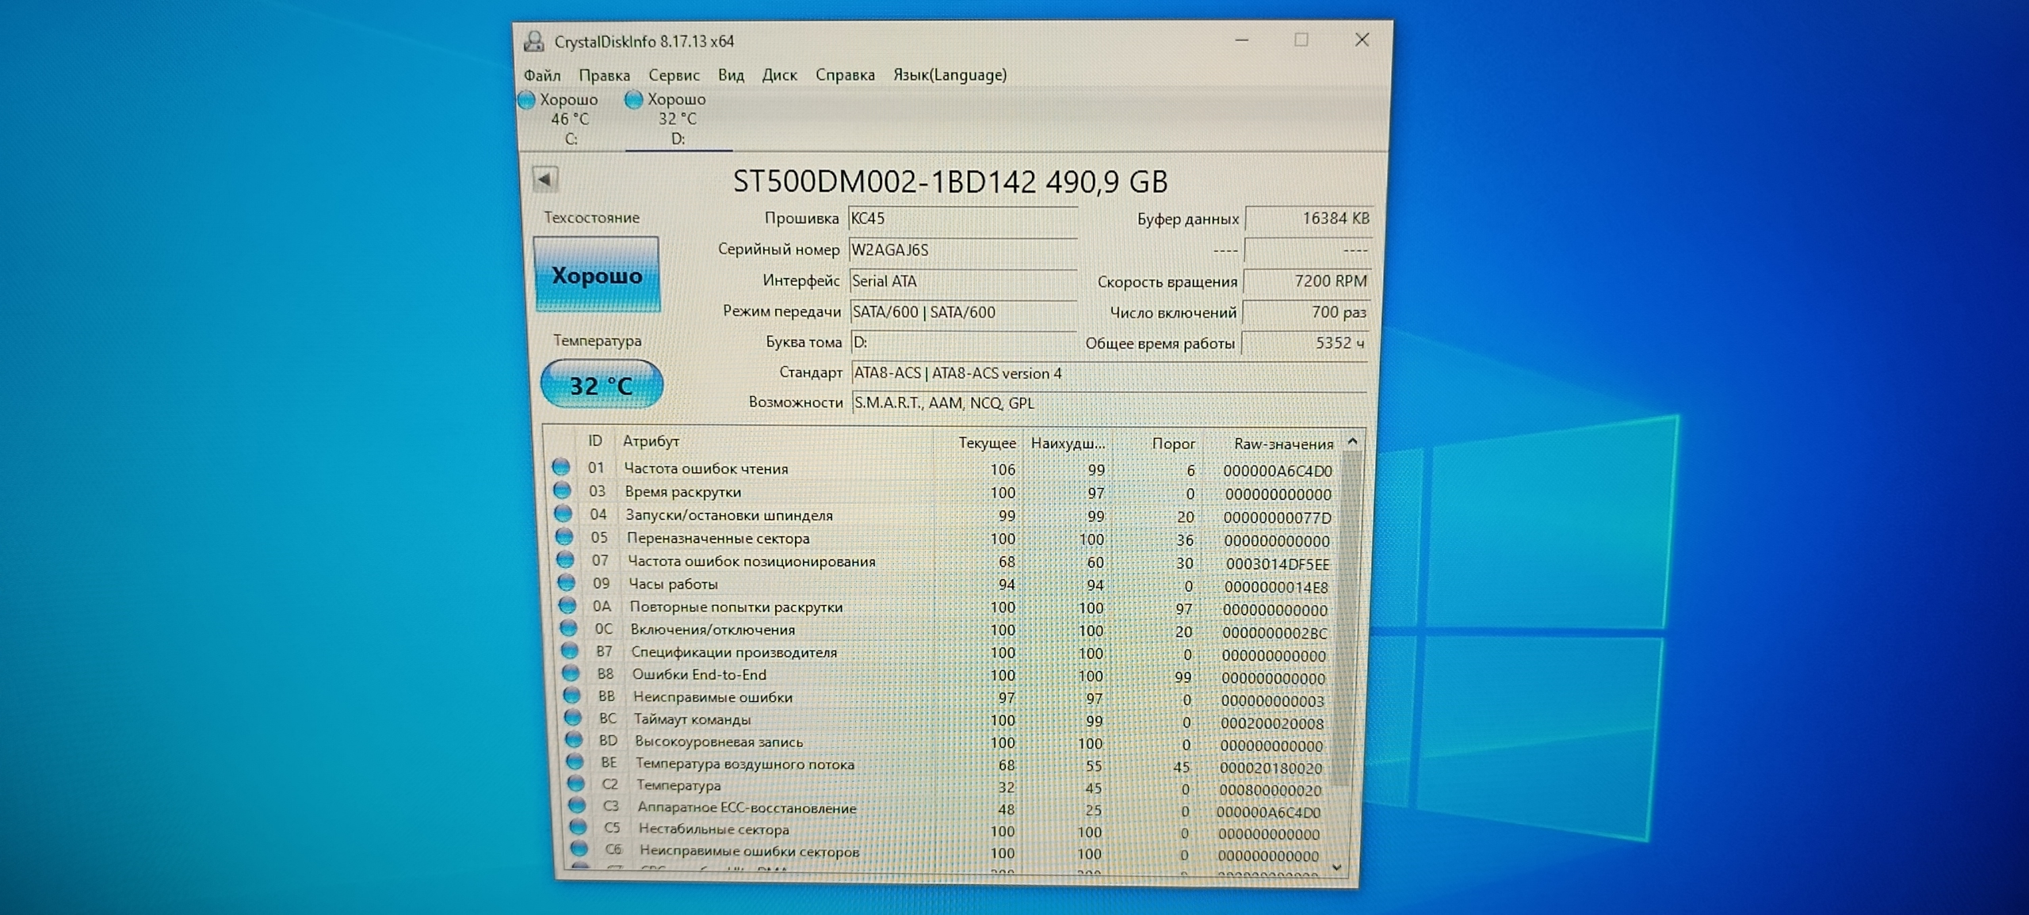Select the Частота ошибок позиционирования text
Image resolution: width=2029 pixels, height=915 pixels.
751,562
